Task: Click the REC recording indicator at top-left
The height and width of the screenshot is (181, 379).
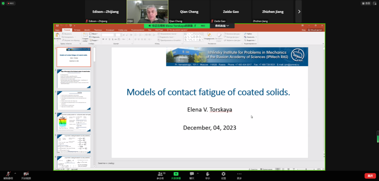Action: 11,3
